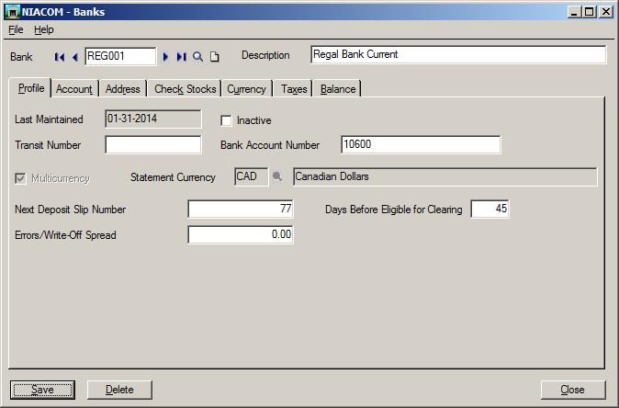Close window using title bar X
The height and width of the screenshot is (408, 619).
point(605,12)
